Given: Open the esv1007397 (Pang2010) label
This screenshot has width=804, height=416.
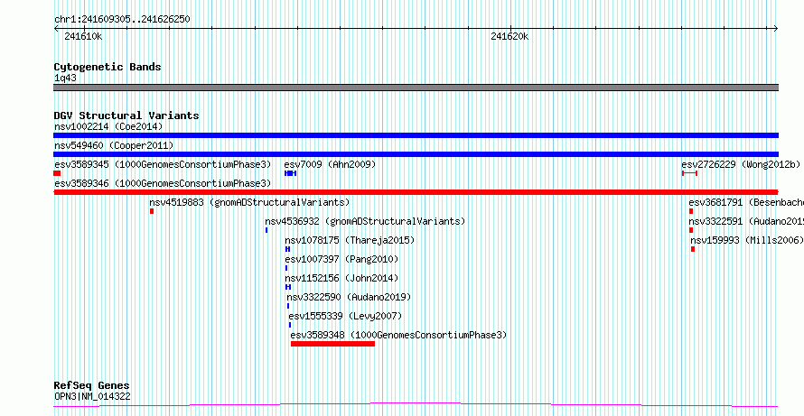Looking at the screenshot, I should click(341, 259).
